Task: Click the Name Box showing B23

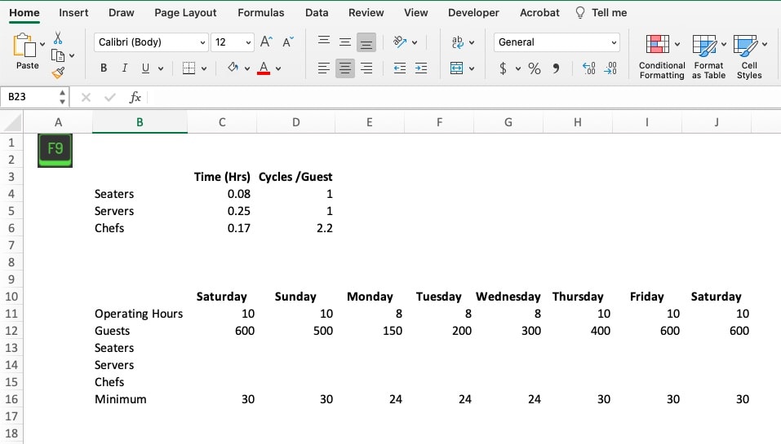Action: 31,97
